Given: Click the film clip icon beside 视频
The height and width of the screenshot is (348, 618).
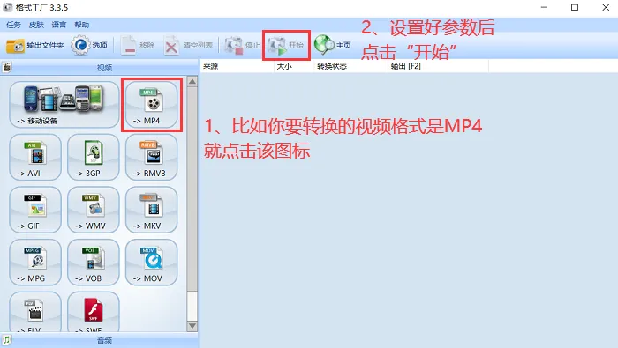Looking at the screenshot, I should pos(7,67).
